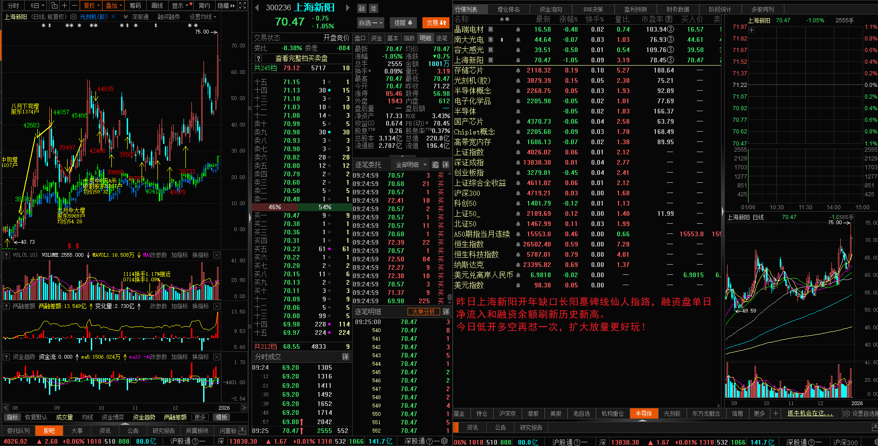The image size is (878, 446).
Task: Switch to the 盘口 tab
Action: (x=360, y=38)
